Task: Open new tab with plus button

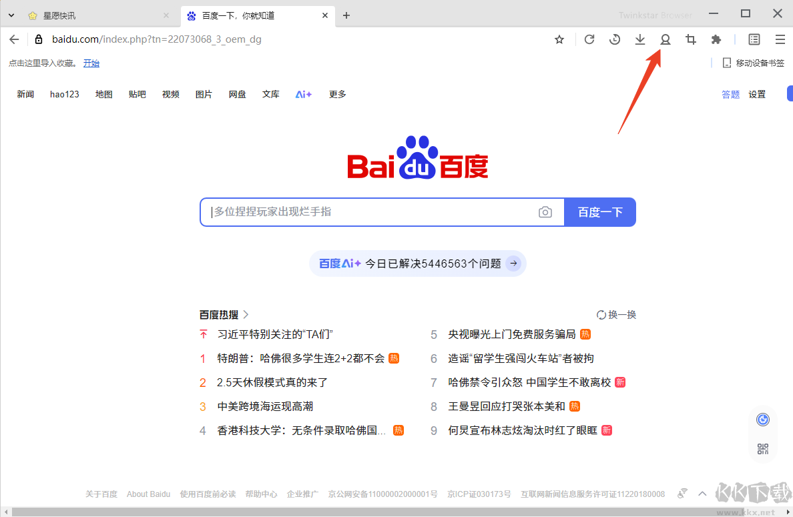Action: (x=346, y=15)
